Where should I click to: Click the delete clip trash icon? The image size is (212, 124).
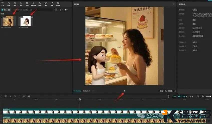(x=20, y=96)
